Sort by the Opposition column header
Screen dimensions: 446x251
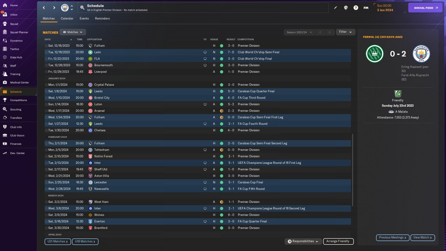(94, 39)
